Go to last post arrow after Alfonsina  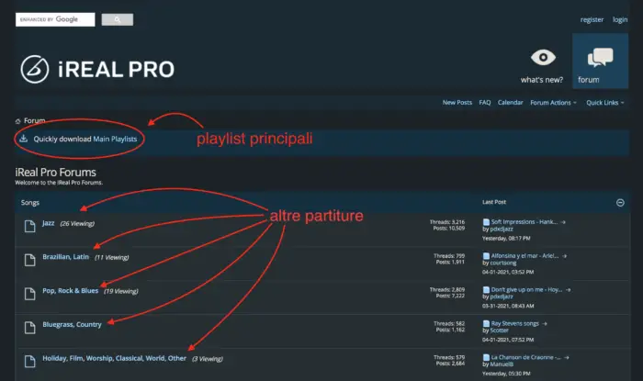pyautogui.click(x=564, y=256)
